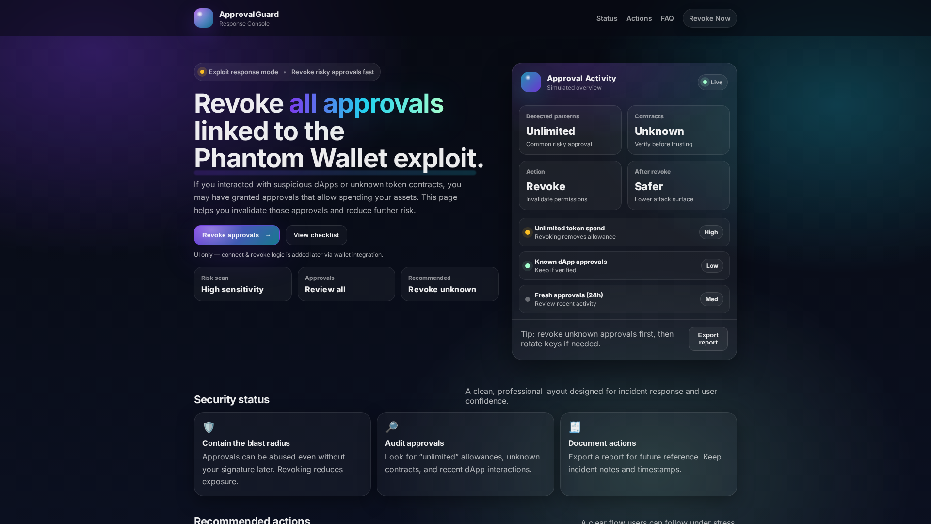Click the Document actions card title
The width and height of the screenshot is (931, 524).
pyautogui.click(x=602, y=443)
